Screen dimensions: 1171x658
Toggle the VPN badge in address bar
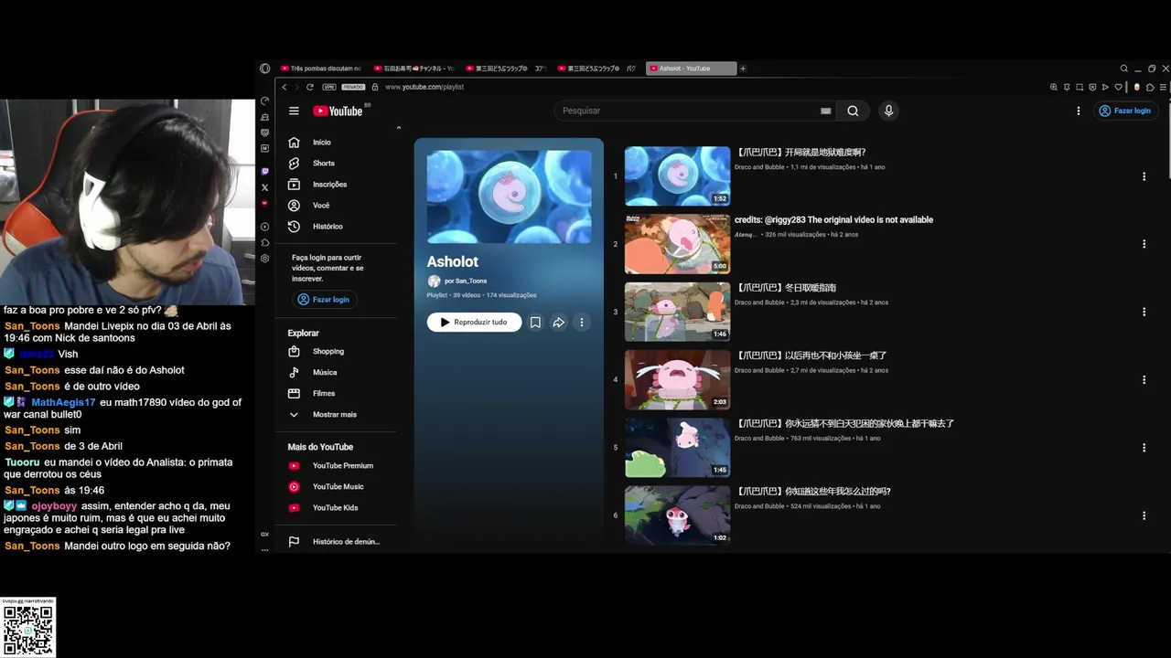tap(329, 87)
